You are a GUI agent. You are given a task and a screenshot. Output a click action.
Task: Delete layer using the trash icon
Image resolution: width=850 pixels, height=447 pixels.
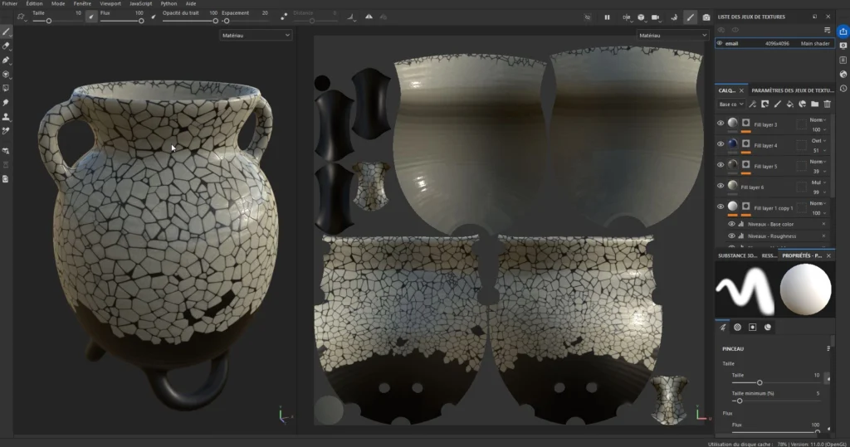click(x=827, y=104)
